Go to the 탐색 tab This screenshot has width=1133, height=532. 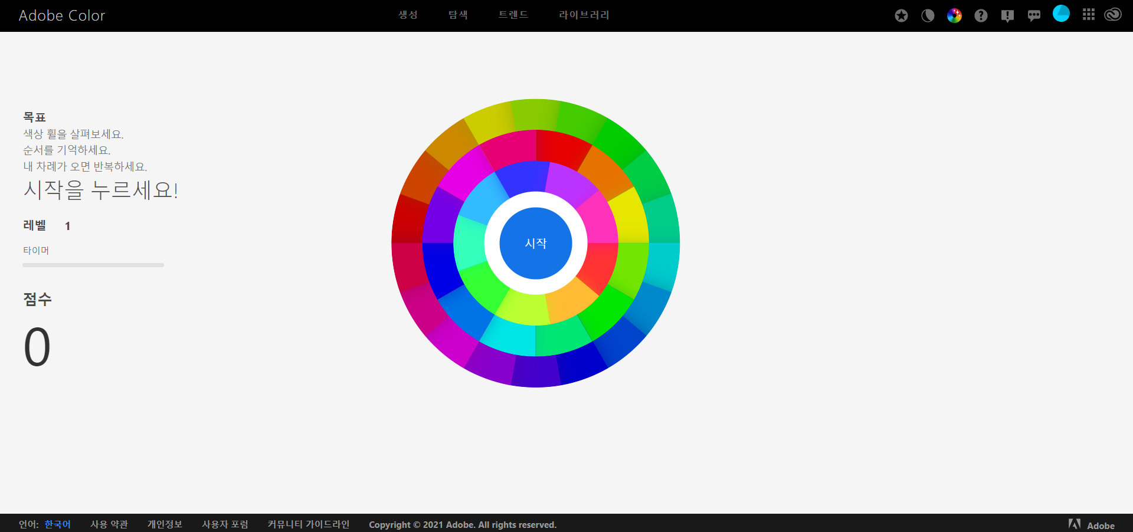click(458, 15)
